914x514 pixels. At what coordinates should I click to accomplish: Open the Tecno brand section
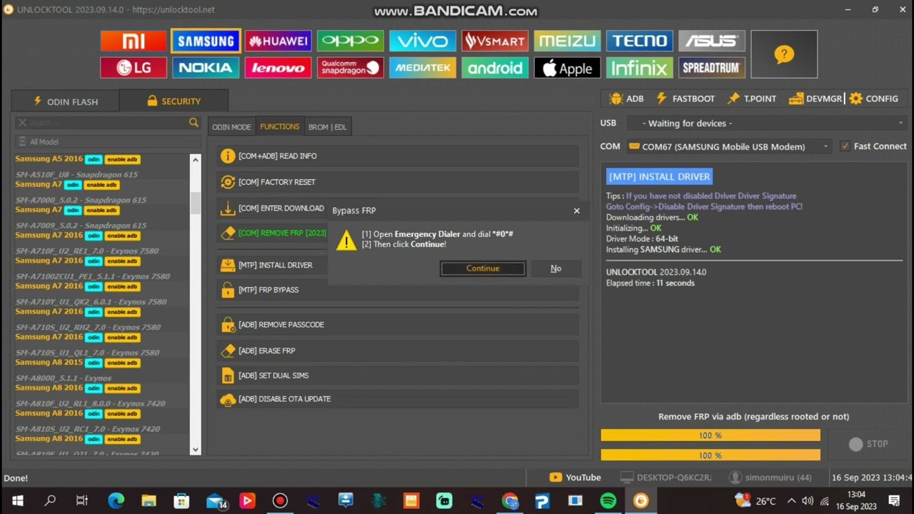pyautogui.click(x=639, y=41)
